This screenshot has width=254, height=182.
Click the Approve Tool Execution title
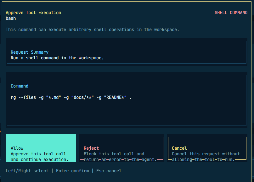tap(33, 13)
